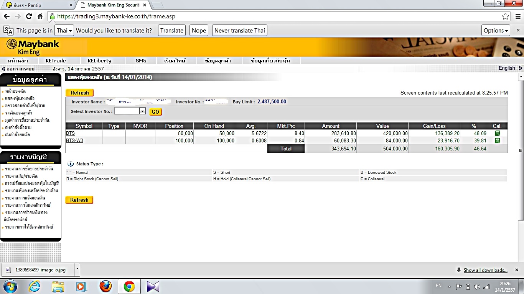Go to the browser home page
The image size is (524, 294).
pyautogui.click(x=40, y=16)
